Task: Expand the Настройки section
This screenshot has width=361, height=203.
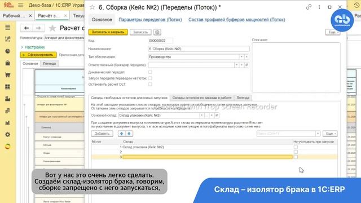Action: (x=33, y=47)
